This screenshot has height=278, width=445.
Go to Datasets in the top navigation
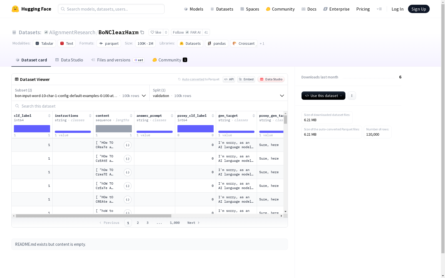point(222,9)
